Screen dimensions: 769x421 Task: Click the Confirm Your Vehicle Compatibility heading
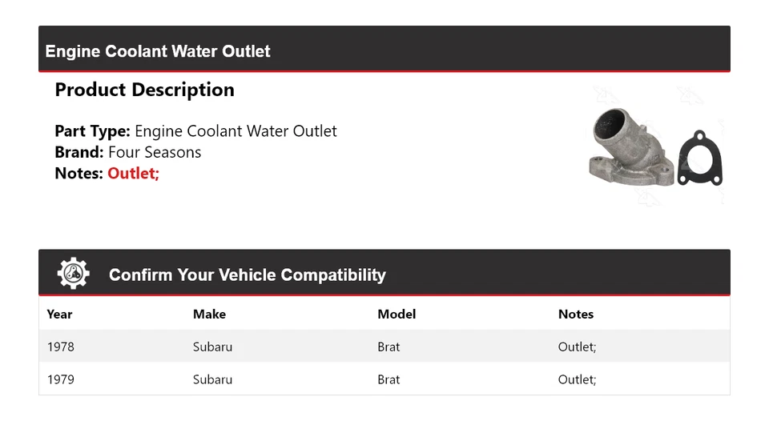247,275
